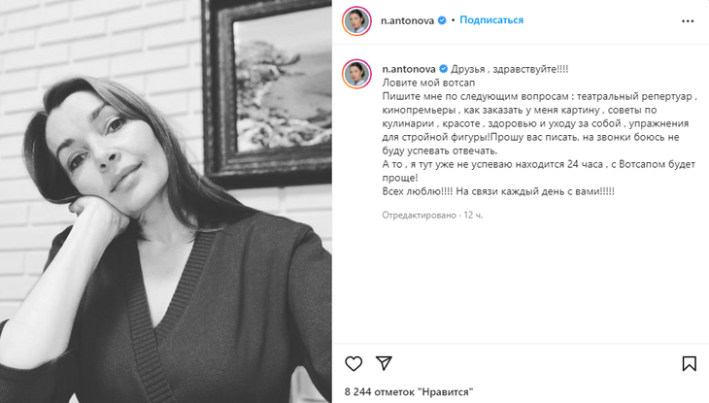Viewport: 709px width, 403px height.
Task: Click the caption sentence about Вотсапом
Action: 538,171
